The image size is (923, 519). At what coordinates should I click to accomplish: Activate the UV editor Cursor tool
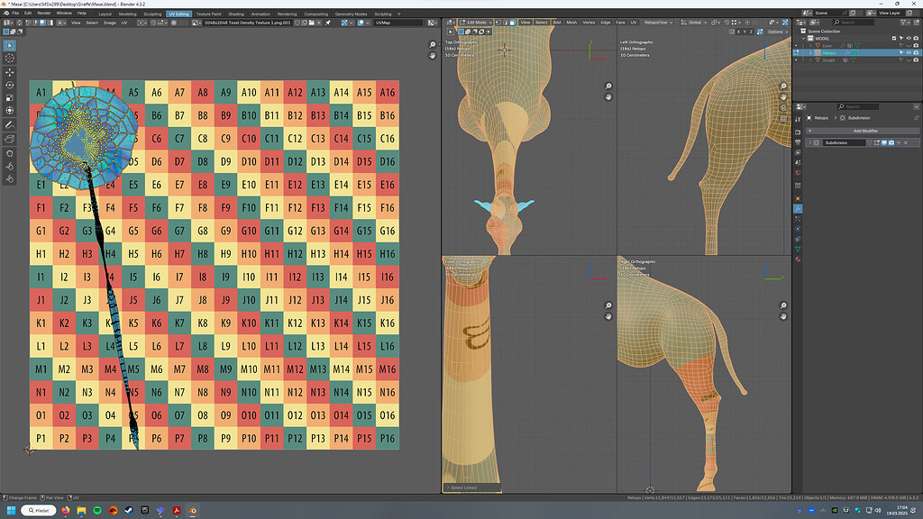[9, 59]
